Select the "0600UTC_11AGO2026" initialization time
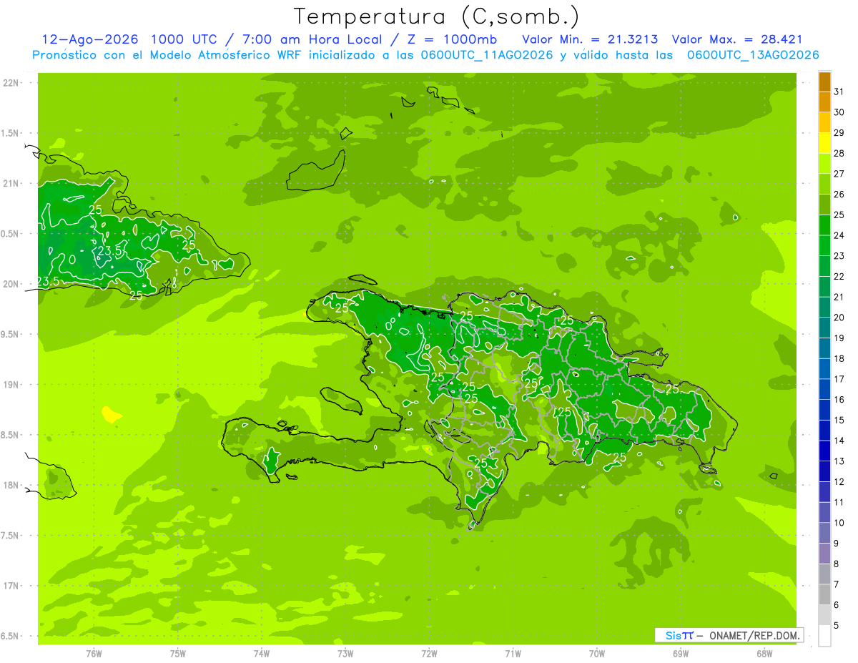Image resolution: width=858 pixels, height=663 pixels. (486, 55)
